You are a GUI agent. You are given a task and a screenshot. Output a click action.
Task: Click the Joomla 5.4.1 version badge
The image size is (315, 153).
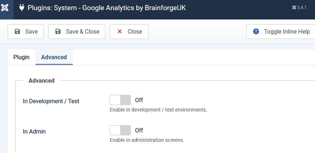click(x=299, y=8)
